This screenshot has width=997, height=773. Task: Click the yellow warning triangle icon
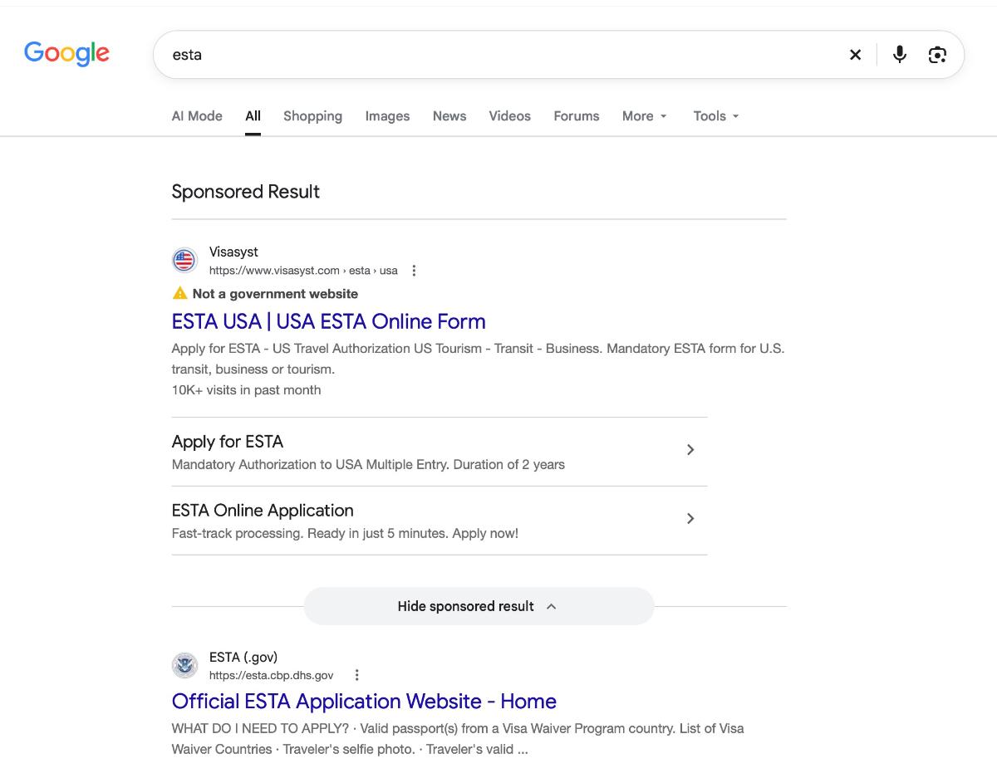coord(179,293)
